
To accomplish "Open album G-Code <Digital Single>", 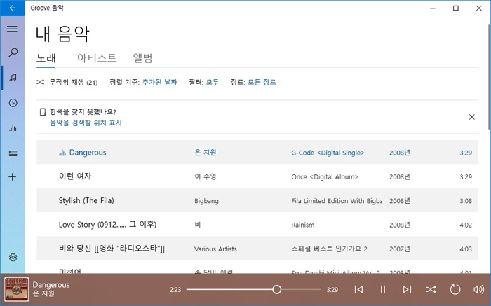I will coord(328,153).
